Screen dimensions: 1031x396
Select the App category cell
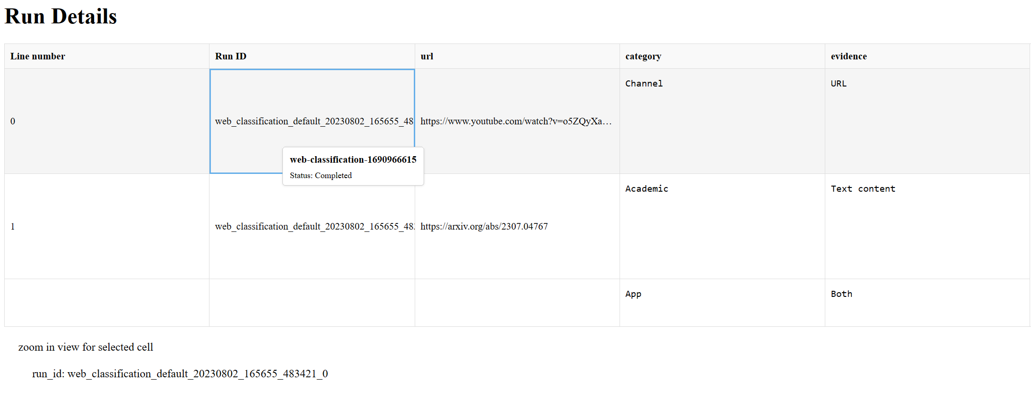pyautogui.click(x=722, y=302)
